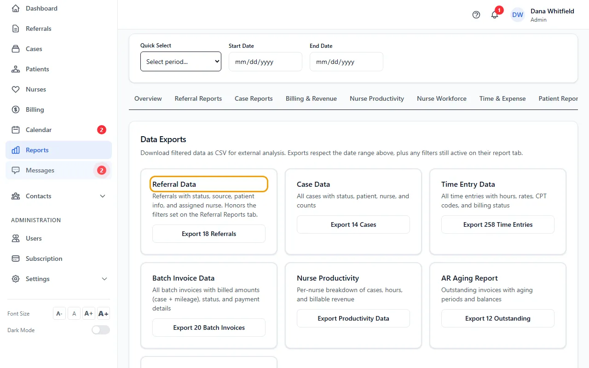Select the largest bold A+ font size
This screenshot has height=368, width=589.
pos(104,313)
